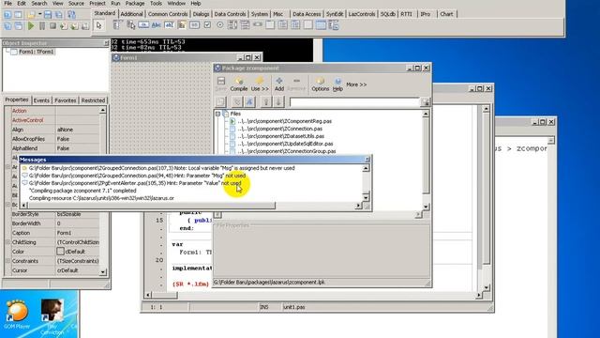Click the New Unit toolbar icon

(x=7, y=15)
